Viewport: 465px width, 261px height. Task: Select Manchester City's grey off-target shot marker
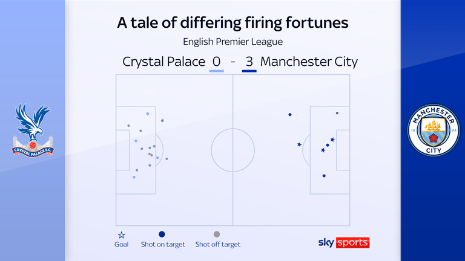(337, 113)
